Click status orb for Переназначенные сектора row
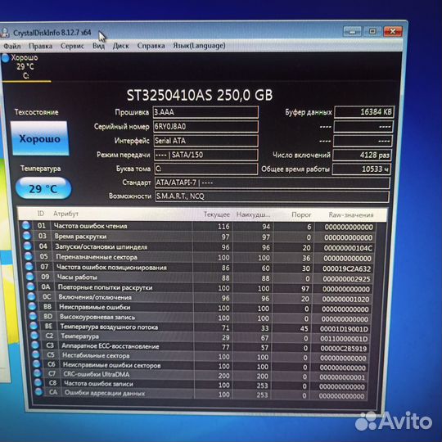 [x=28, y=256]
